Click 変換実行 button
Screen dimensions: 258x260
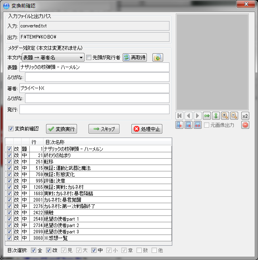point(62,129)
